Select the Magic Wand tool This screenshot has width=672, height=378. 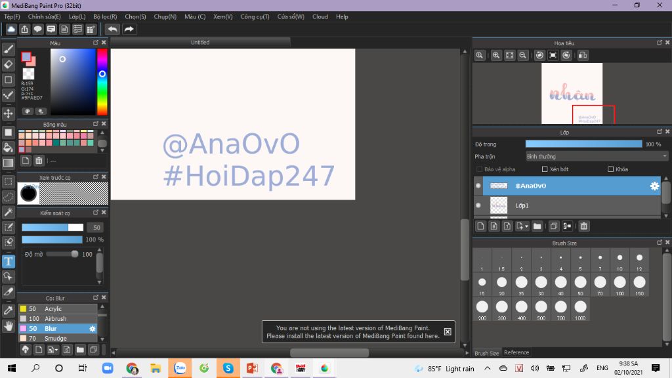(x=8, y=212)
